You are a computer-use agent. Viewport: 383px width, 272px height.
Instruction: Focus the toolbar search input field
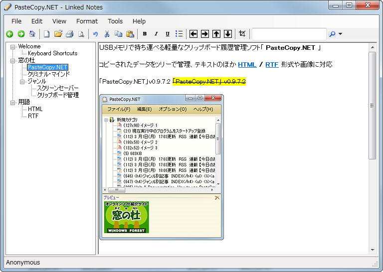[x=289, y=34]
